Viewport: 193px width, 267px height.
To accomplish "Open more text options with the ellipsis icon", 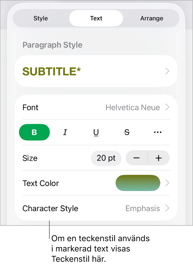I will [157, 132].
